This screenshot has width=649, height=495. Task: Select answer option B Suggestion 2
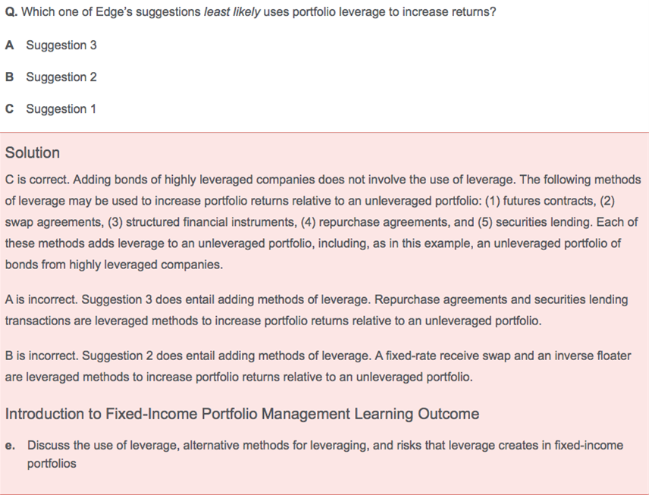point(51,77)
